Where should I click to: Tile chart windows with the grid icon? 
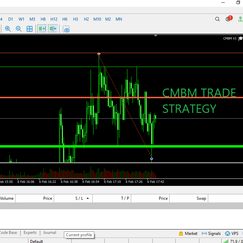(29, 29)
